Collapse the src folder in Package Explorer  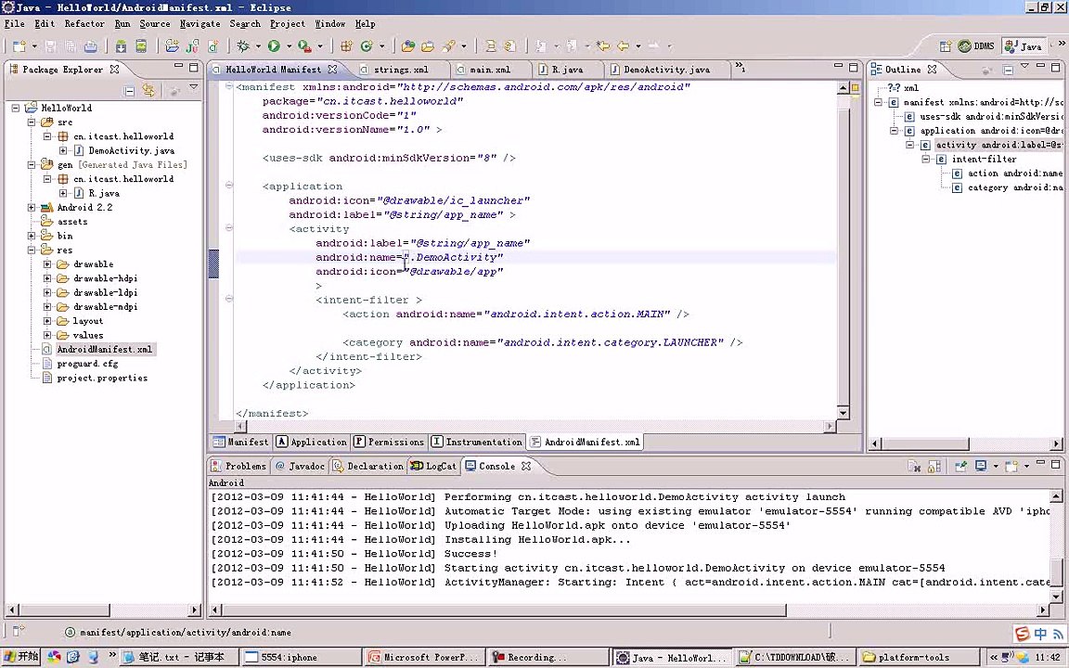(x=32, y=122)
